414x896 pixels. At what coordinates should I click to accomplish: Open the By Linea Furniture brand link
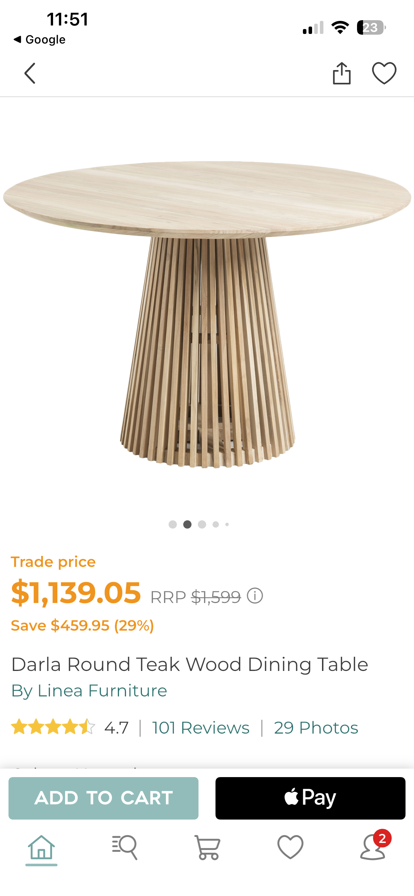[x=89, y=691]
